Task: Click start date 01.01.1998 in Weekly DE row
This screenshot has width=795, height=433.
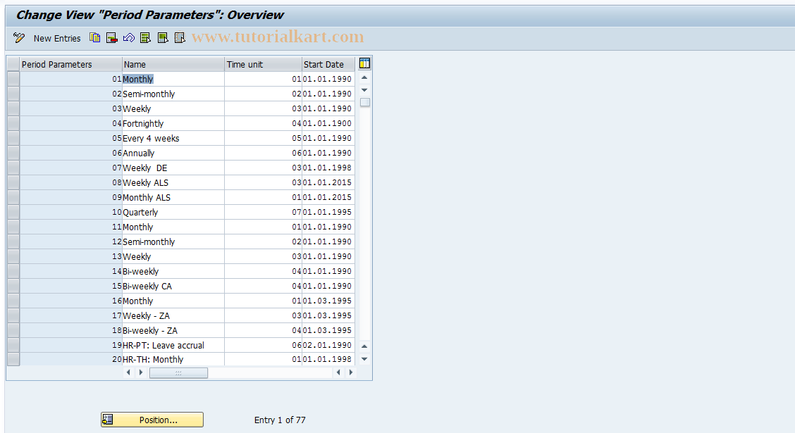Action: (x=328, y=168)
